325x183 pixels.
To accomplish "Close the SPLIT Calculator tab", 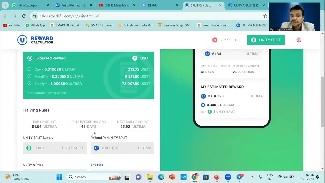I will pyautogui.click(x=220, y=5).
